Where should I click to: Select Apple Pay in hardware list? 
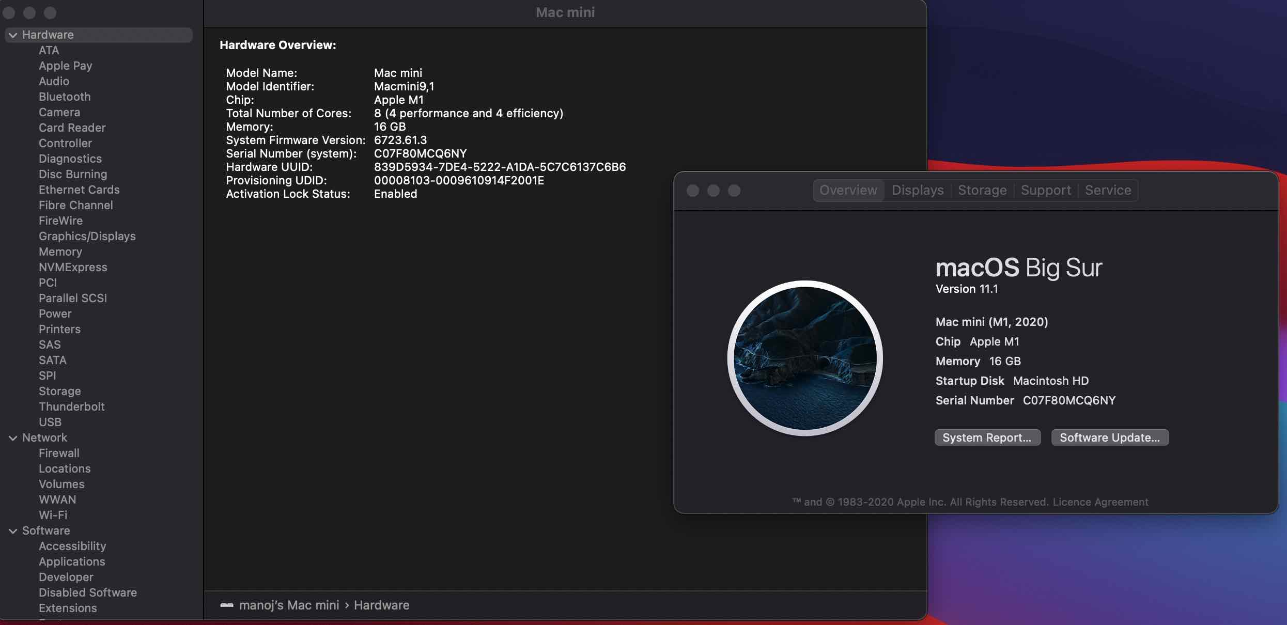click(x=65, y=66)
